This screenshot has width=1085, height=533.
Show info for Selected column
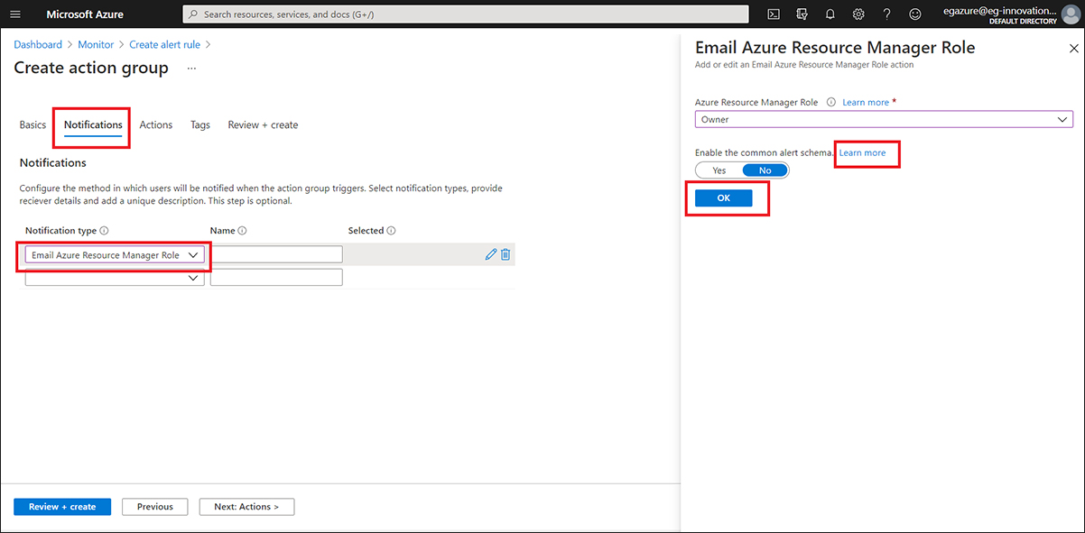(x=391, y=231)
